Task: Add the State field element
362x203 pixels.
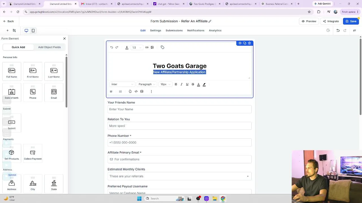Action: coord(54,184)
